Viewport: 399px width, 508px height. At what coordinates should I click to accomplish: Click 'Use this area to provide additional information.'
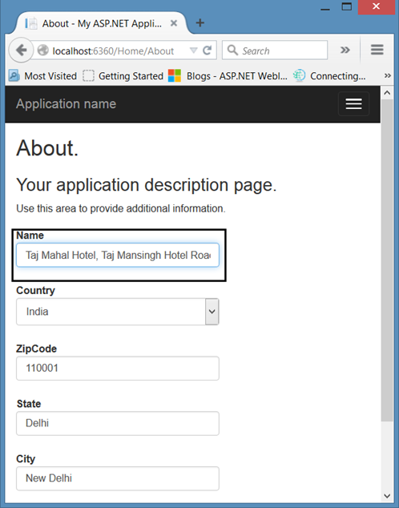121,208
